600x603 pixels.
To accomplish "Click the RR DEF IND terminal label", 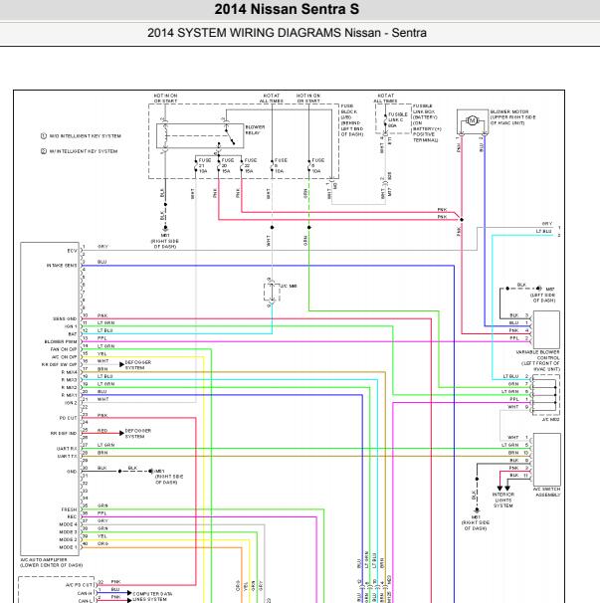I will 64,434.
